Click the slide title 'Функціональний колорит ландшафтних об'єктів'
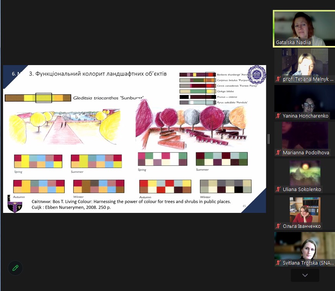The height and width of the screenshot is (291, 335). pos(98,74)
